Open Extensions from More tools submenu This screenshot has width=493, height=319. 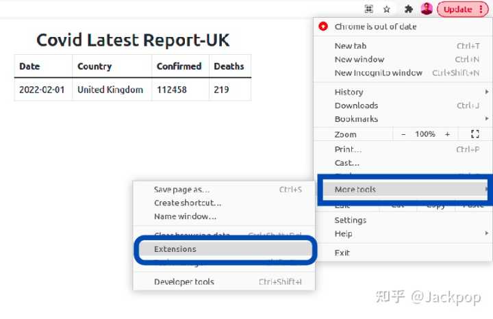click(225, 249)
